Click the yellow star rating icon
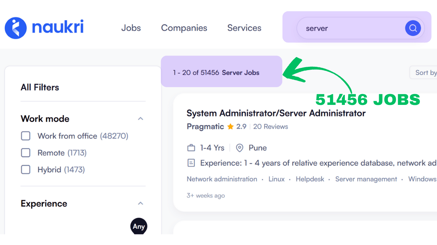 point(230,127)
